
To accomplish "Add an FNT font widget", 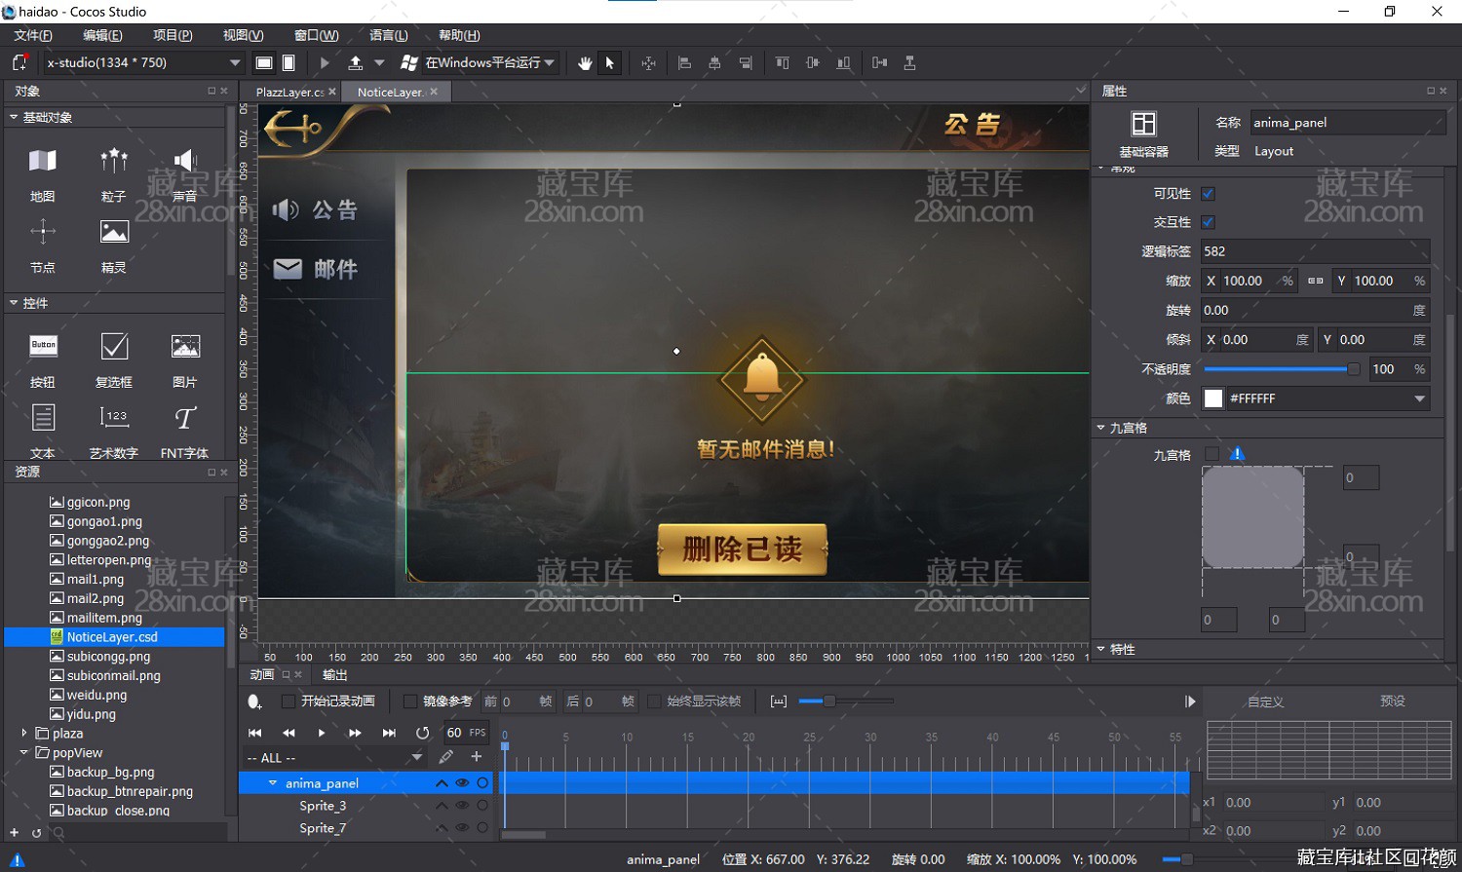I will pyautogui.click(x=185, y=431).
